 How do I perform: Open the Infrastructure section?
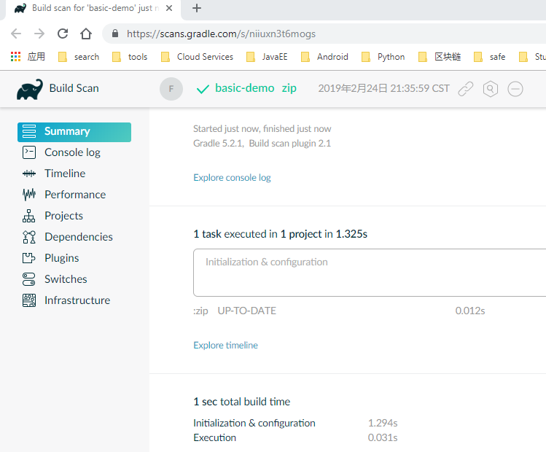[74, 300]
